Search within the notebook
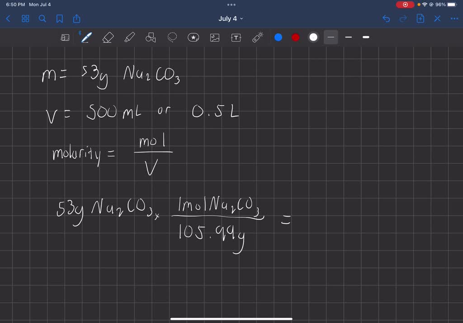This screenshot has height=323, width=463. [x=42, y=18]
